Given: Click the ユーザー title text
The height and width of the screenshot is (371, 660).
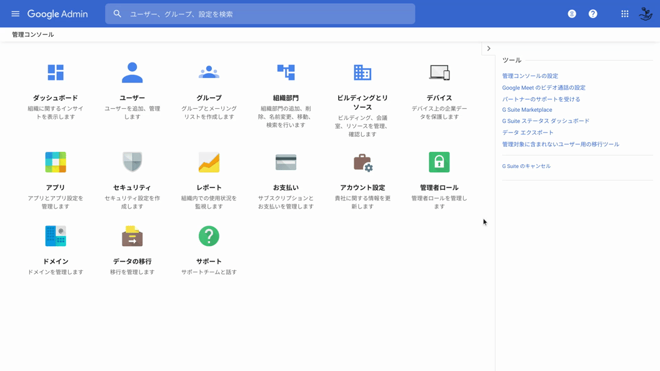Looking at the screenshot, I should [132, 98].
